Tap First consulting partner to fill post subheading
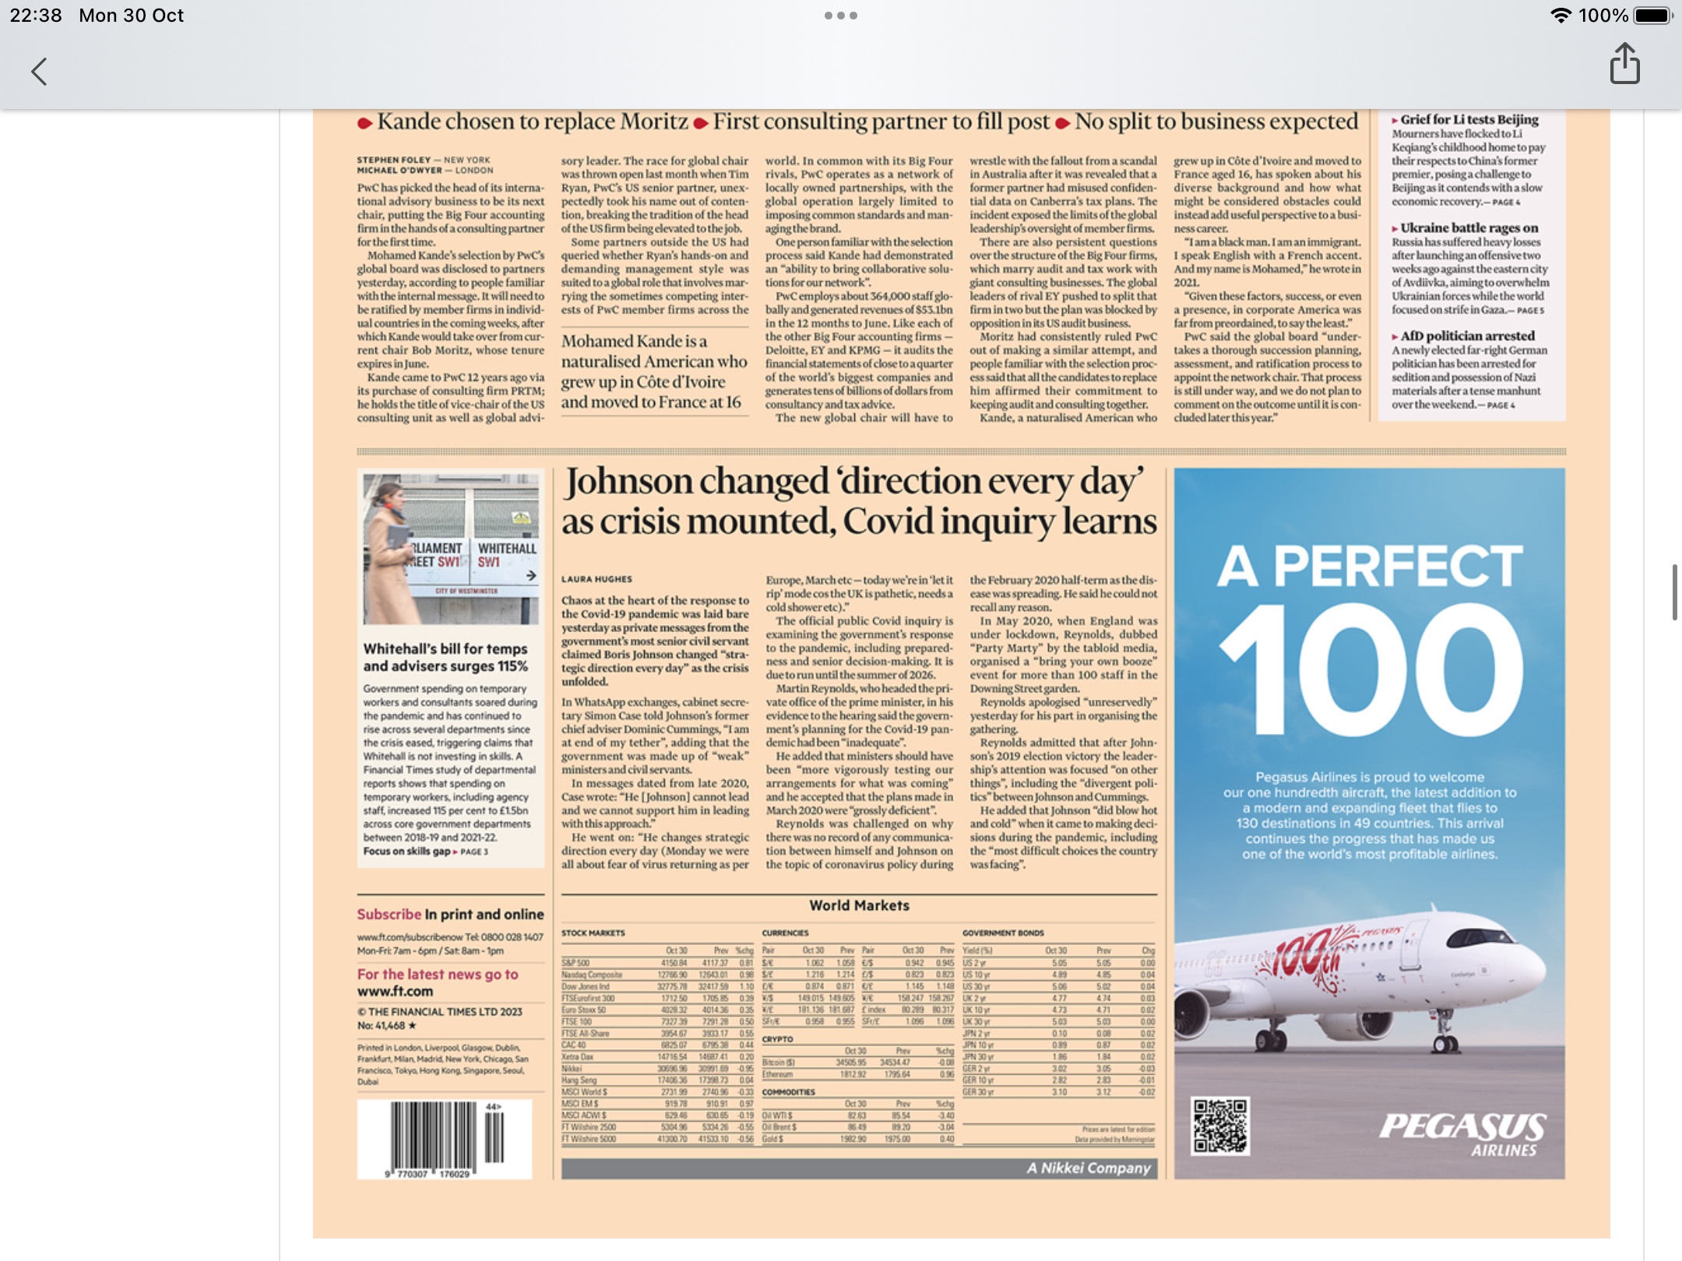Viewport: 1682px width, 1261px height. (881, 121)
